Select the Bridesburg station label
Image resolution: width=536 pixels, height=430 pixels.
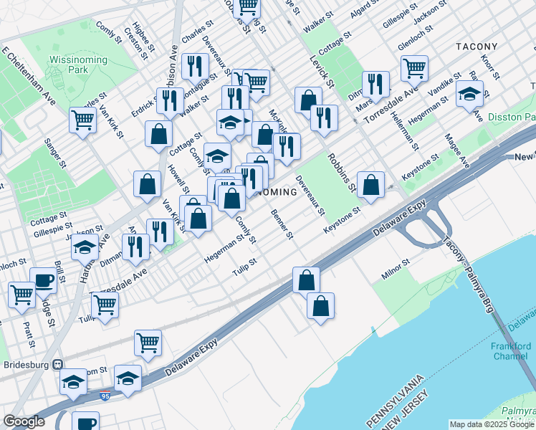tap(27, 365)
